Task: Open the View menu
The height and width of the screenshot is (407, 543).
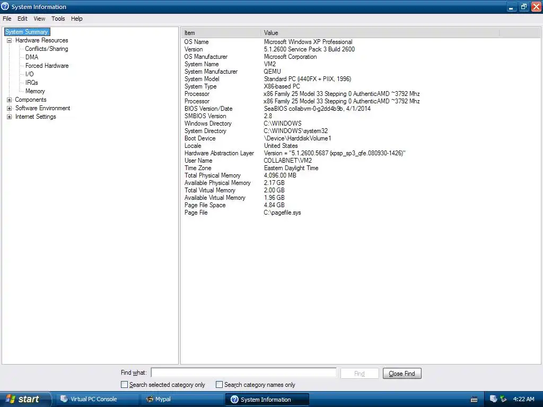Action: (39, 19)
